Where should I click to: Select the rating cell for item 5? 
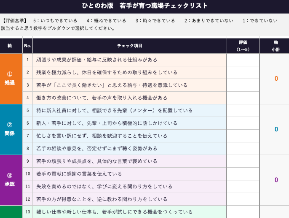tap(243, 110)
